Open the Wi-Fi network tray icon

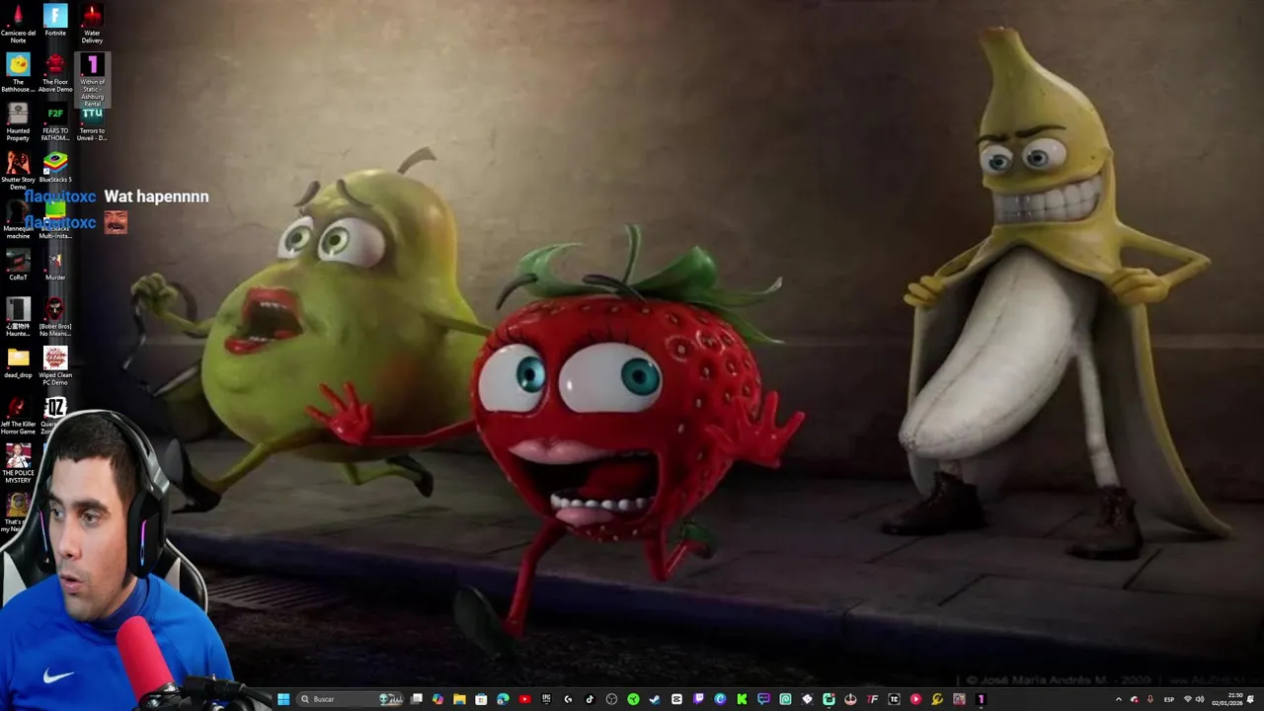(1188, 699)
